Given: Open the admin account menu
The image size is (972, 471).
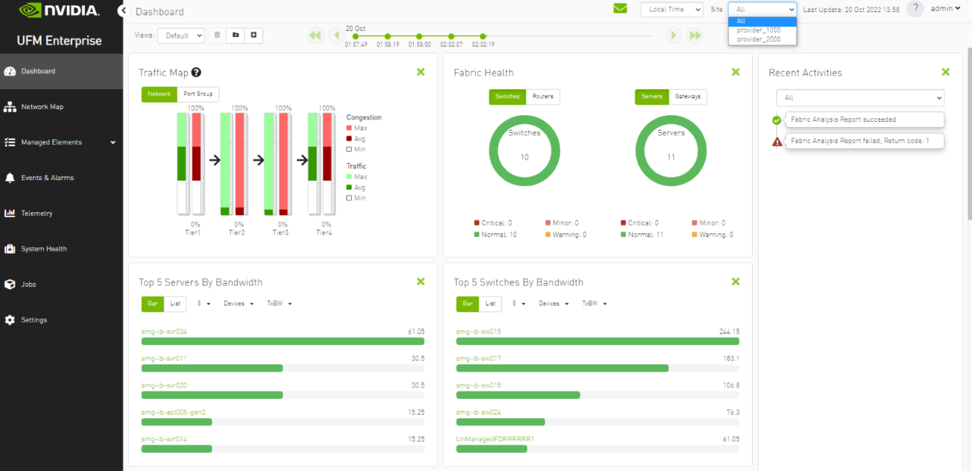Looking at the screenshot, I should [945, 9].
